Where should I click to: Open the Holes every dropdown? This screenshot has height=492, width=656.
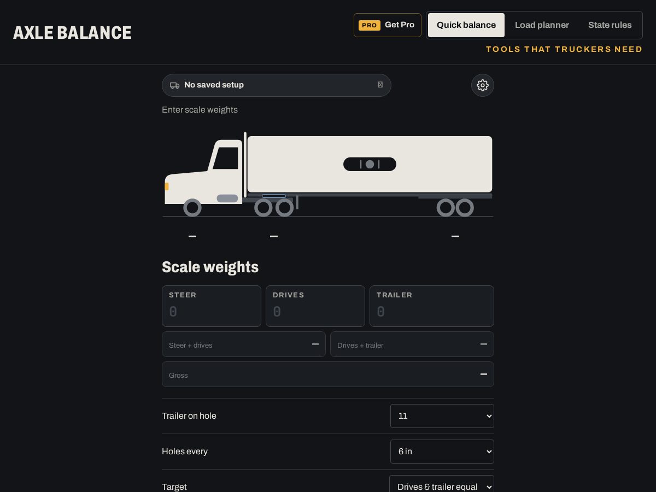[442, 452]
